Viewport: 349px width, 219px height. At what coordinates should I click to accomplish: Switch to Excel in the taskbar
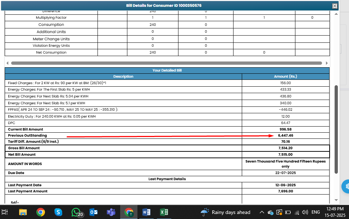point(164,212)
